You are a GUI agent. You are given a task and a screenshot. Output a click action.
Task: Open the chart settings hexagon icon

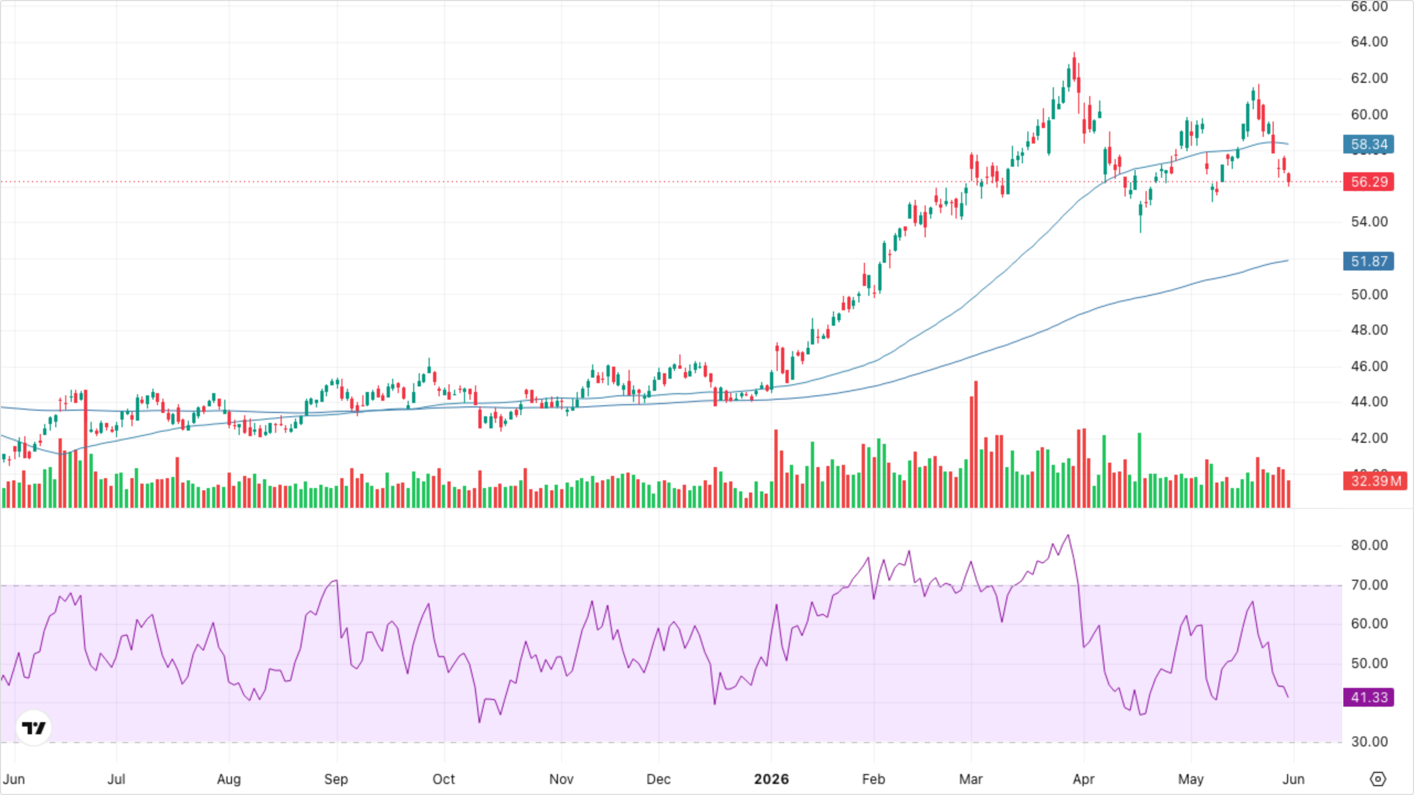[x=1378, y=779]
